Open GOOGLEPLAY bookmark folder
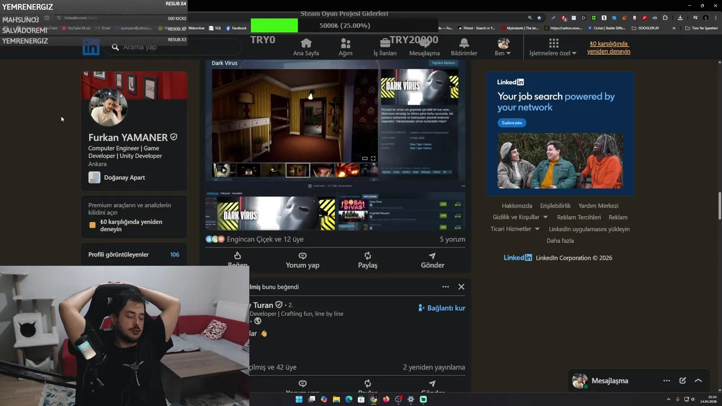The height and width of the screenshot is (406, 722). (x=645, y=28)
